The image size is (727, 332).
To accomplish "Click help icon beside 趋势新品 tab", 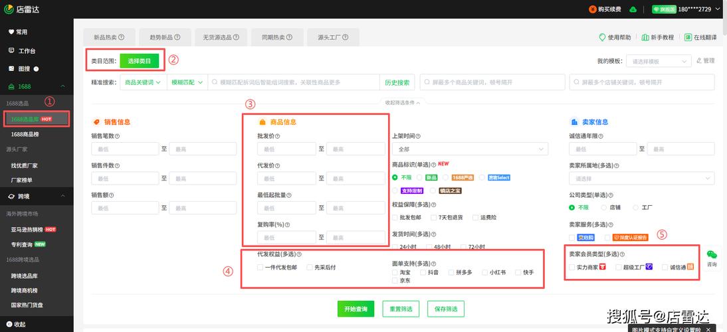I will coord(177,37).
